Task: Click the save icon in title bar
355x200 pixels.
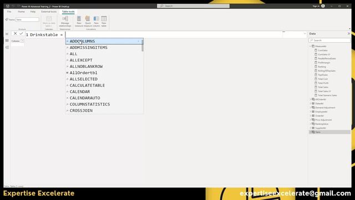Action: tap(8, 6)
